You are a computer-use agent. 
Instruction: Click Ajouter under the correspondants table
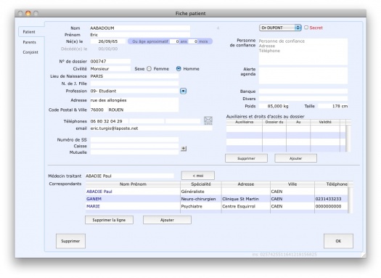[167, 220]
